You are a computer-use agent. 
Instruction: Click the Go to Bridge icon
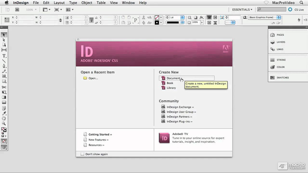tap(17, 10)
